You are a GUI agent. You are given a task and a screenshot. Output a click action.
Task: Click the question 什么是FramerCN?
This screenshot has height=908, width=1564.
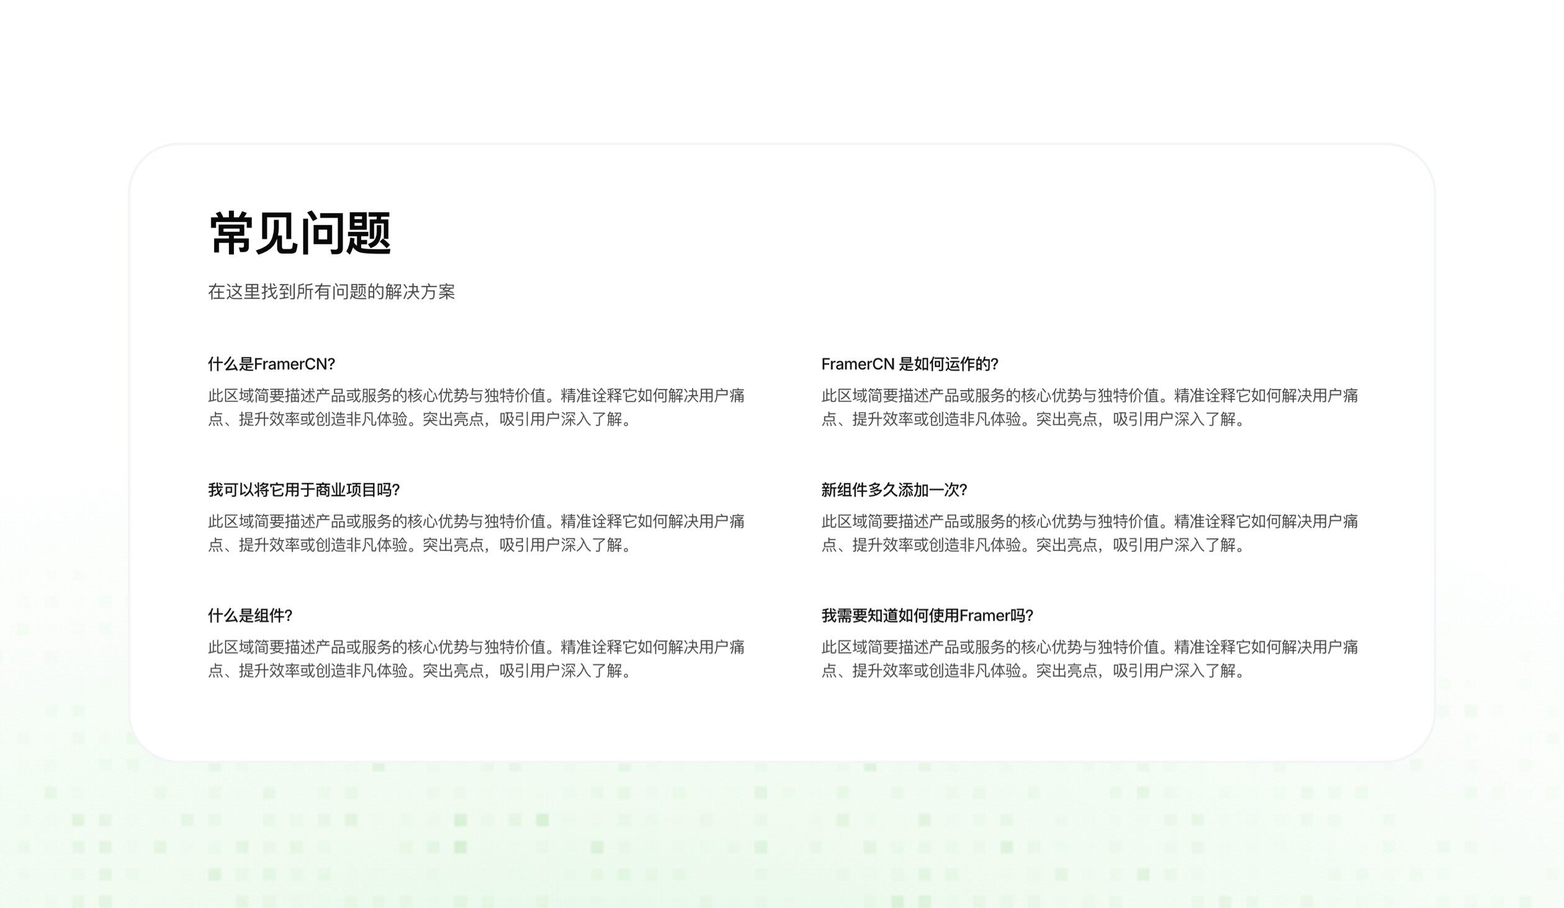tap(271, 364)
